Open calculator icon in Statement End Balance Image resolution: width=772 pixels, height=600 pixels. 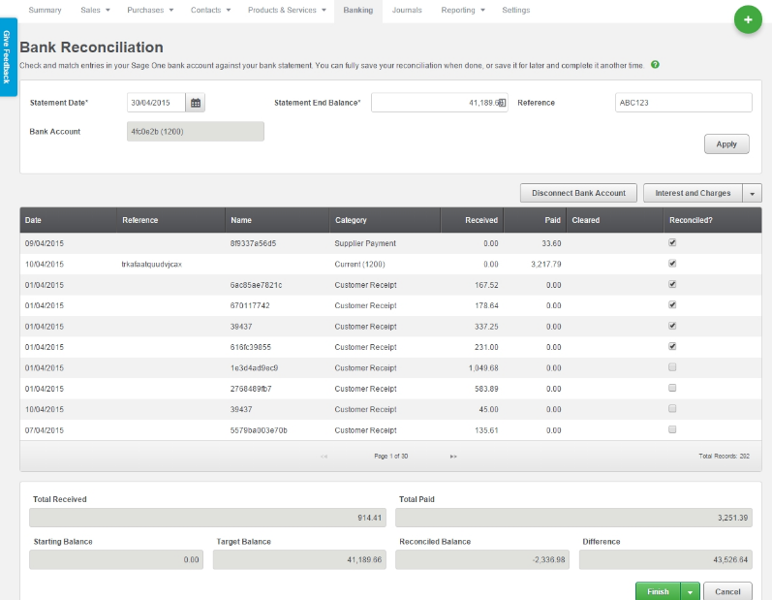501,103
